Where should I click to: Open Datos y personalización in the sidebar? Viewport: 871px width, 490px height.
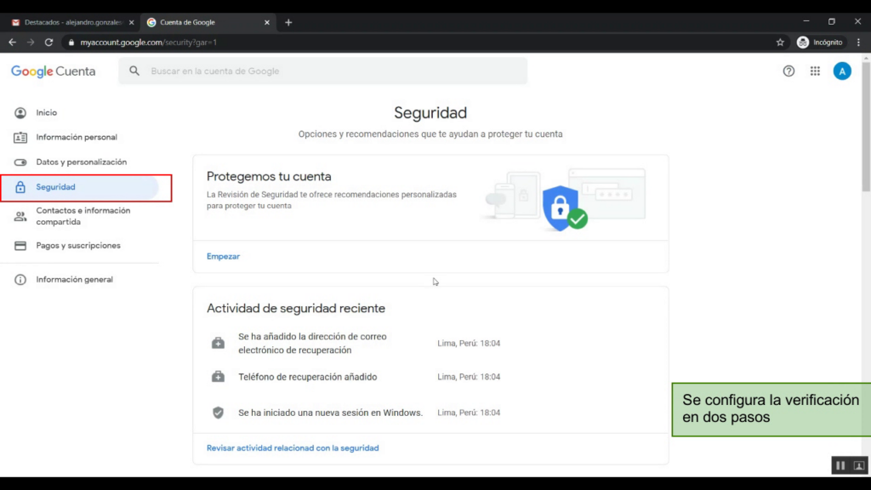point(80,162)
